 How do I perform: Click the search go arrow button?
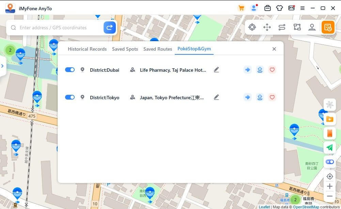click(110, 28)
